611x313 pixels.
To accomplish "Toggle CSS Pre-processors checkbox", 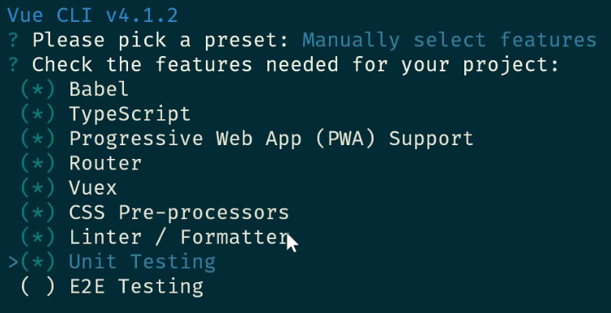I will (x=38, y=212).
